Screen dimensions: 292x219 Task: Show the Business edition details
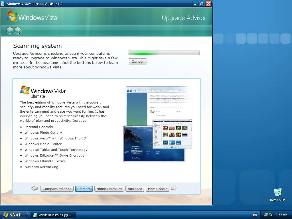[135, 189]
